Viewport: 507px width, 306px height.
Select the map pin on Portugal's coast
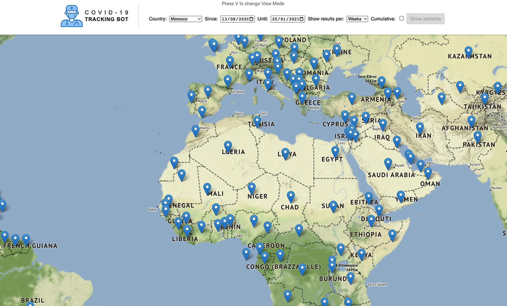tap(191, 96)
